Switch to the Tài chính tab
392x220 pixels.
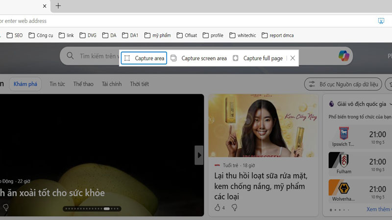[x=112, y=84]
